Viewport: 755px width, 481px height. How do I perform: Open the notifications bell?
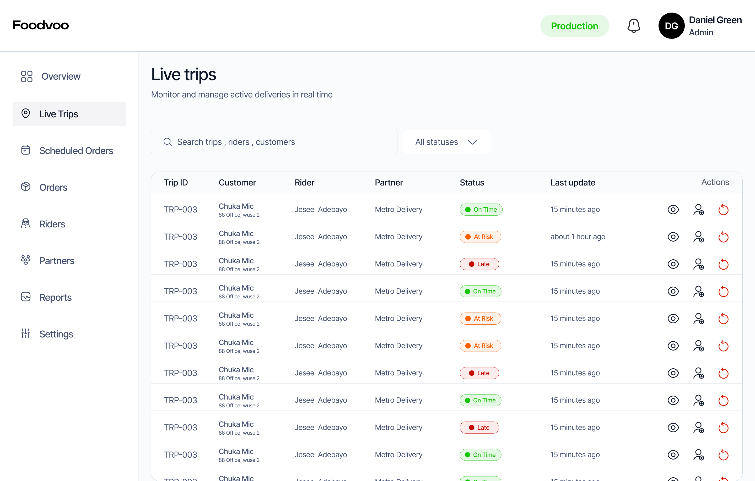coord(634,26)
